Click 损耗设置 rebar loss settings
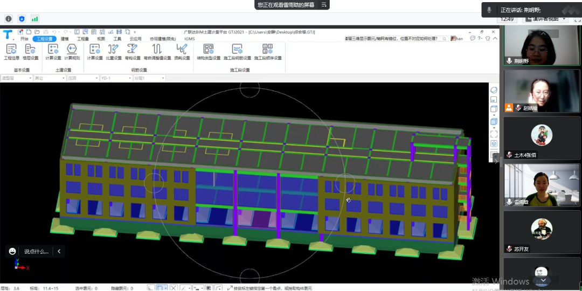Screen dimensions: 582x291 click(x=182, y=51)
